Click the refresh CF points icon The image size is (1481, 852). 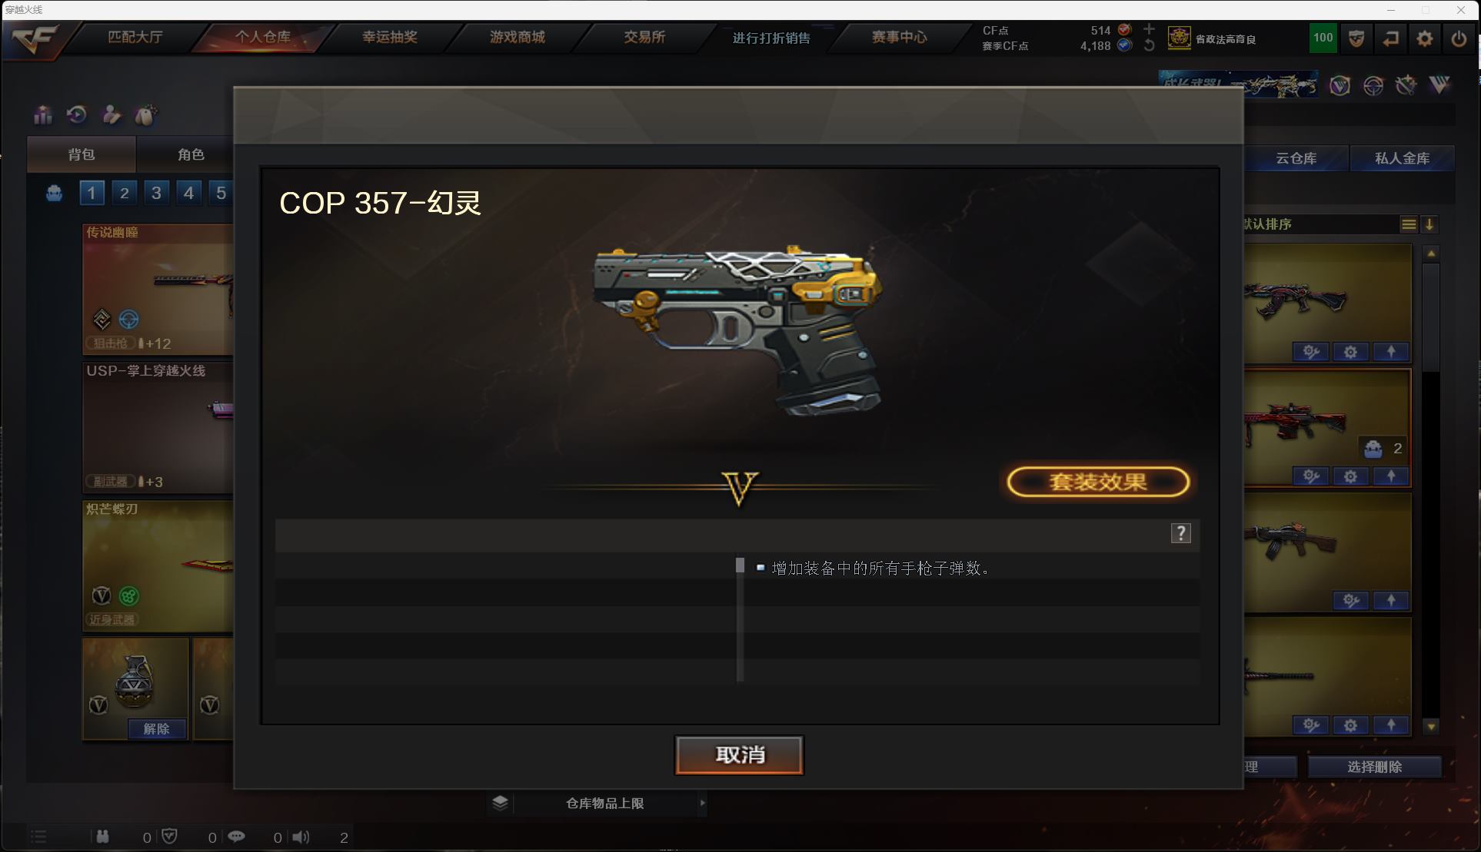1149,45
